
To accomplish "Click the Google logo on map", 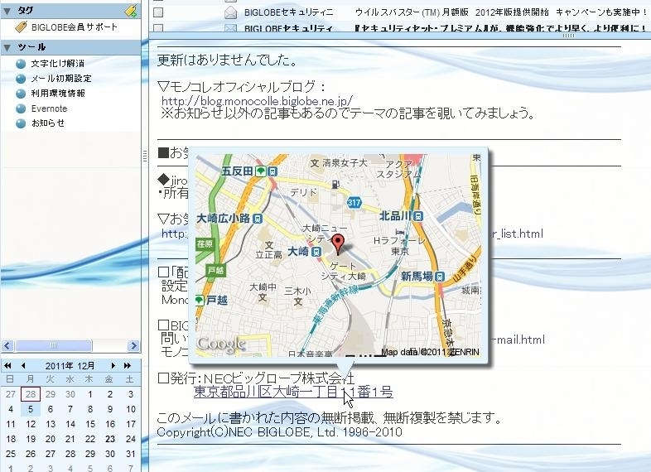I will tap(221, 344).
